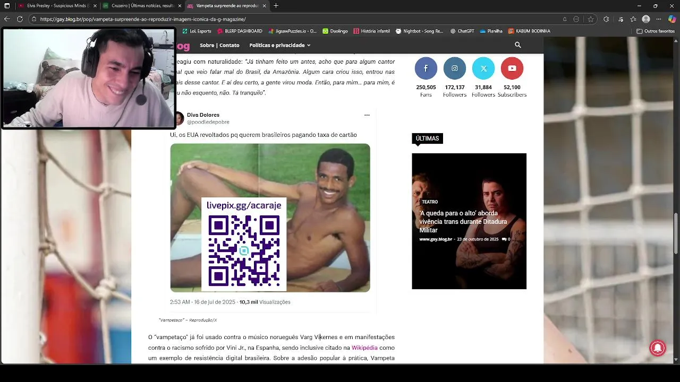This screenshot has height=382, width=680.
Task: Open the browser profile avatar
Action: (646, 19)
